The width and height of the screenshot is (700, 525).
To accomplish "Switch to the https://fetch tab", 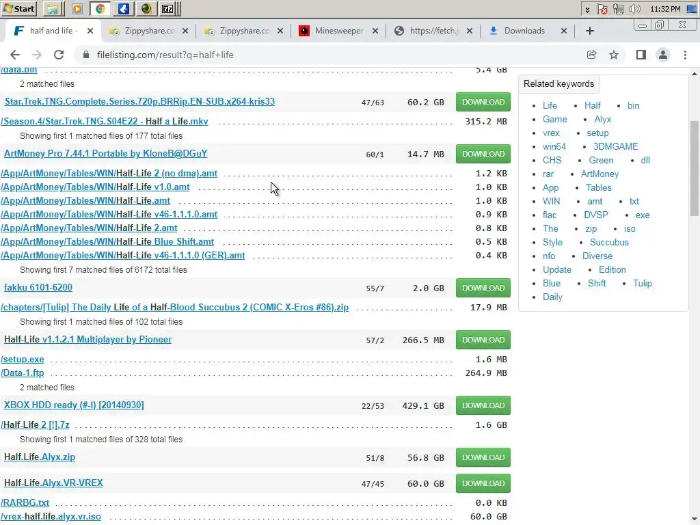I will point(434,31).
